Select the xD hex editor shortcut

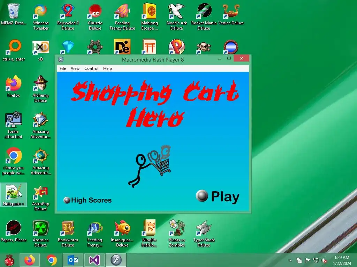40,50
